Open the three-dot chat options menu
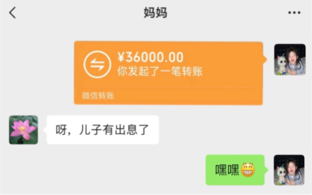 [294, 13]
